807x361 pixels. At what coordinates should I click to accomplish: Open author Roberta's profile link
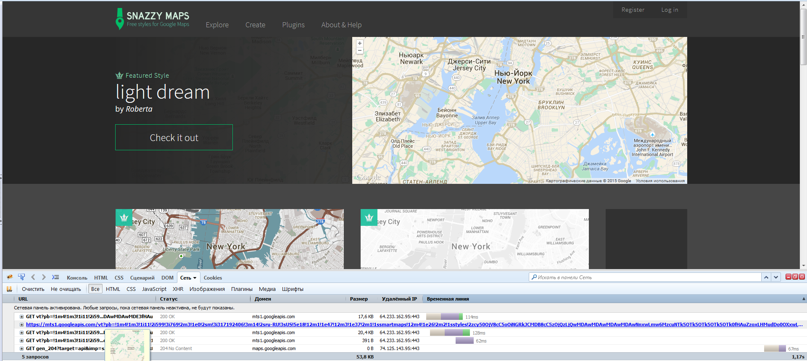(139, 109)
